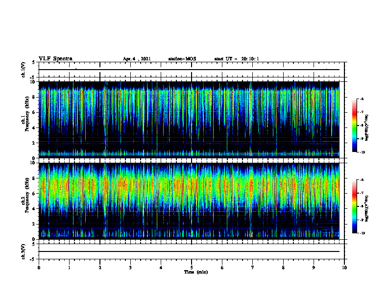Click time axis tick label "7"
This screenshot has height=300, width=388.
coord(253,268)
